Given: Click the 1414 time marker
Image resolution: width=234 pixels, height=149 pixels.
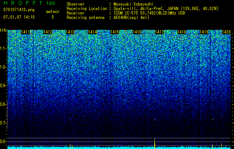Looking at the screenshot, I should coord(93,32).
